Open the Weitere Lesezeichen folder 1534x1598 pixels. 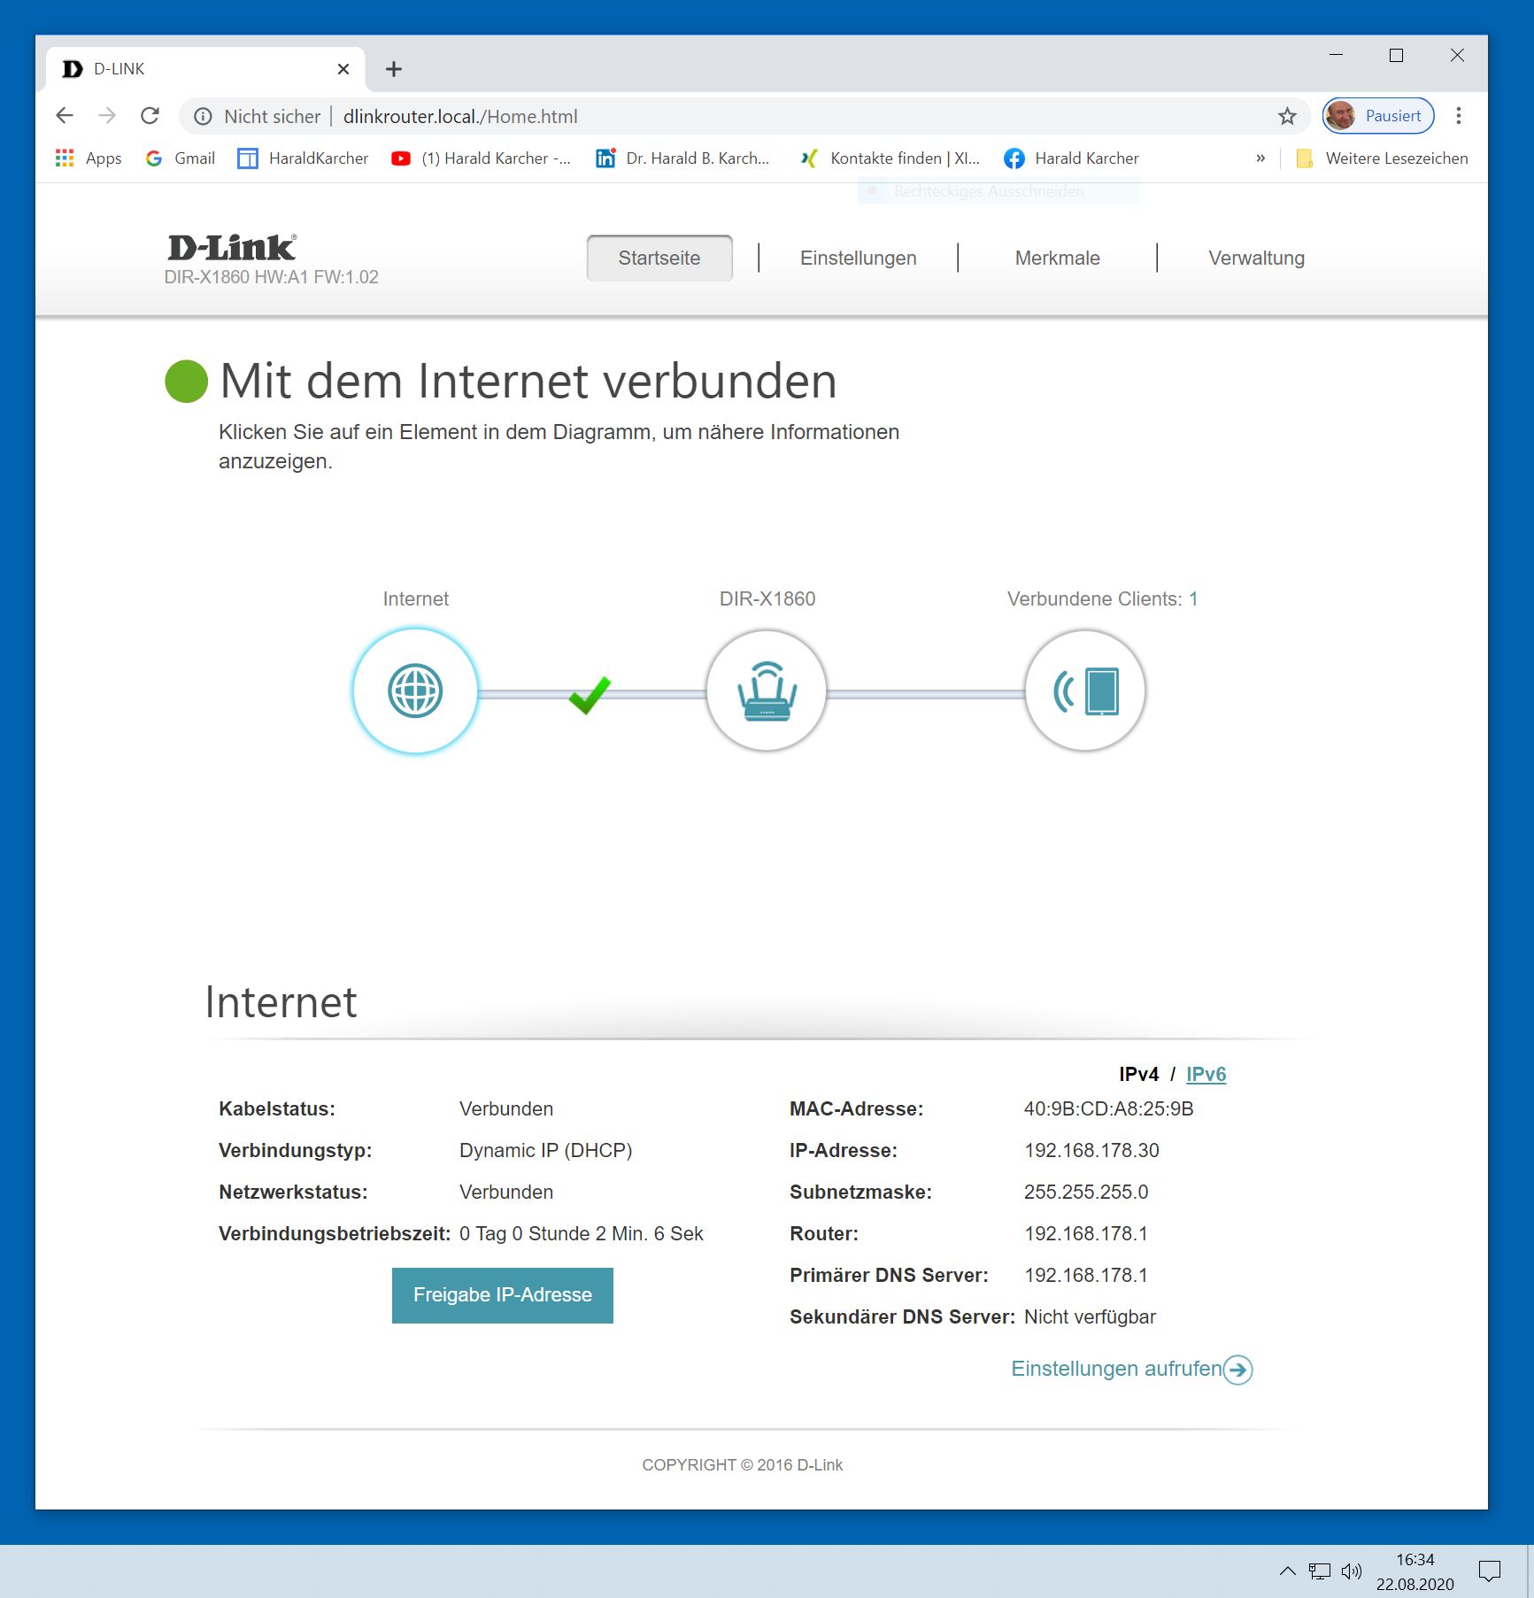pos(1382,158)
